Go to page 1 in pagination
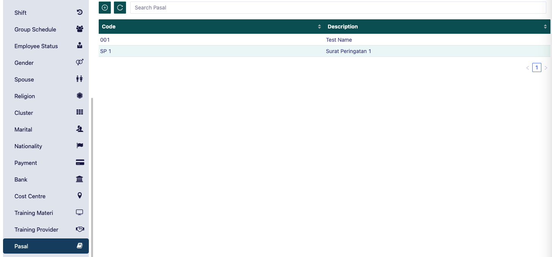The image size is (552, 257). [x=536, y=68]
